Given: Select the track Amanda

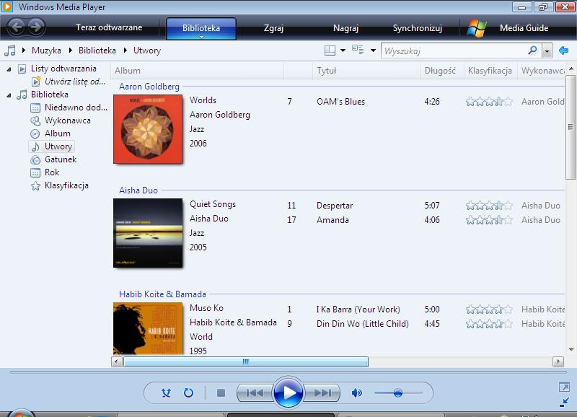Looking at the screenshot, I should [x=332, y=220].
